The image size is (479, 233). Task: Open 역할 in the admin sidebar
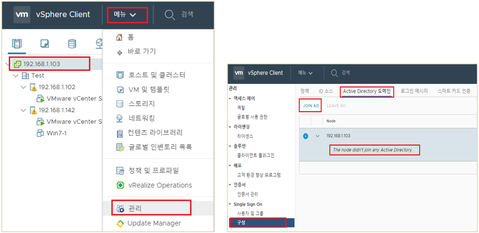(x=241, y=108)
